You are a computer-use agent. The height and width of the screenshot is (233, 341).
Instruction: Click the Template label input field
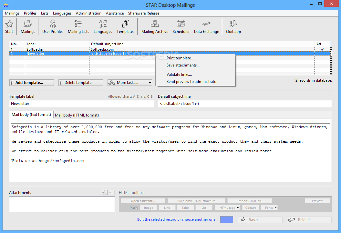point(82,104)
